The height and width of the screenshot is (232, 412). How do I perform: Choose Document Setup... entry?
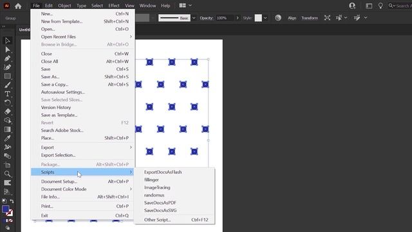[83, 182]
